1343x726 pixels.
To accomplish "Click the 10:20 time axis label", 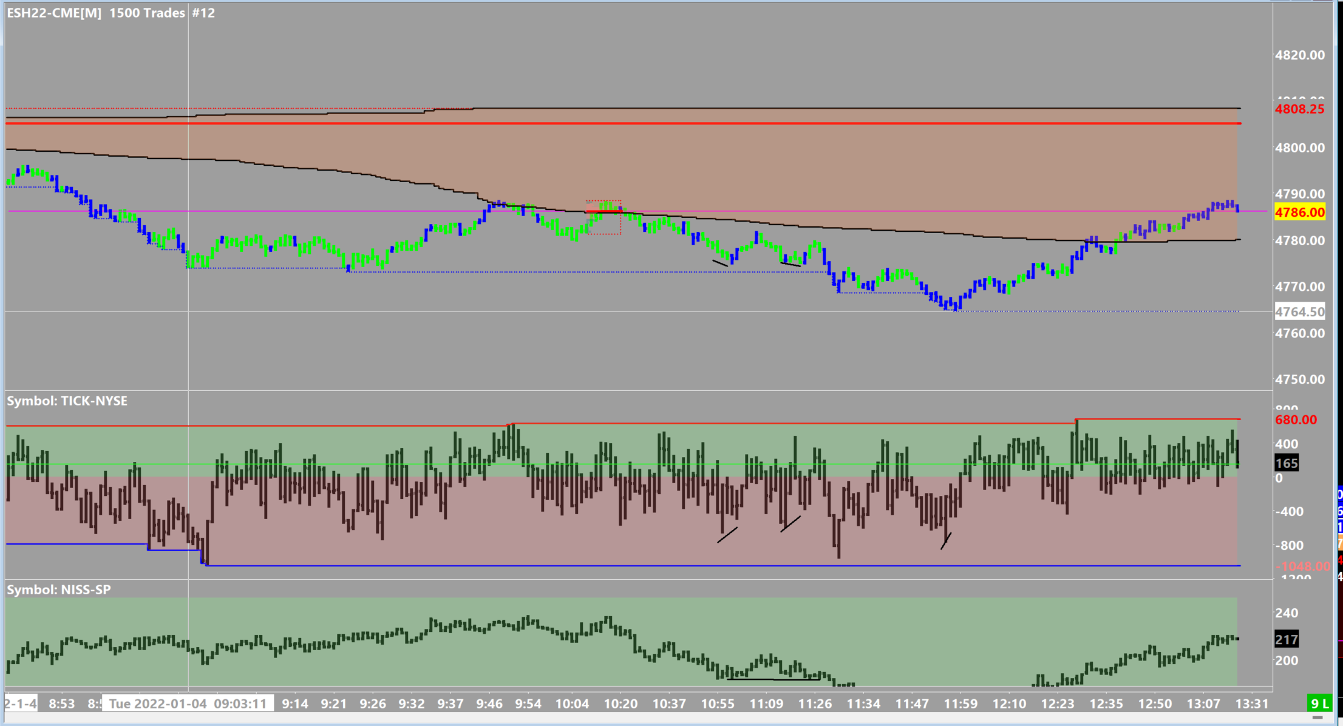I will click(620, 704).
